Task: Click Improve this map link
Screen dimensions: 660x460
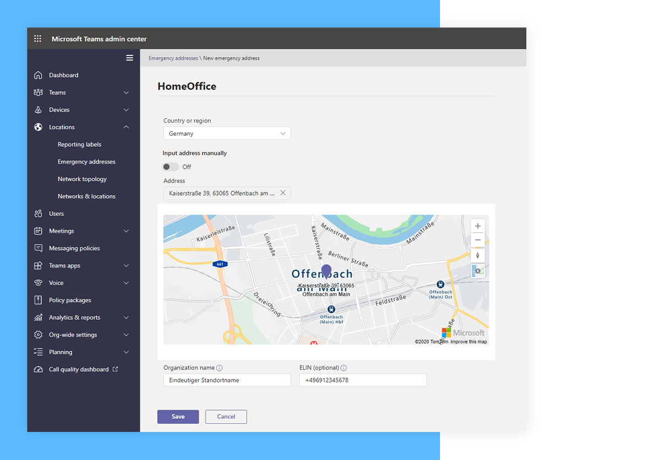Action: [x=469, y=342]
